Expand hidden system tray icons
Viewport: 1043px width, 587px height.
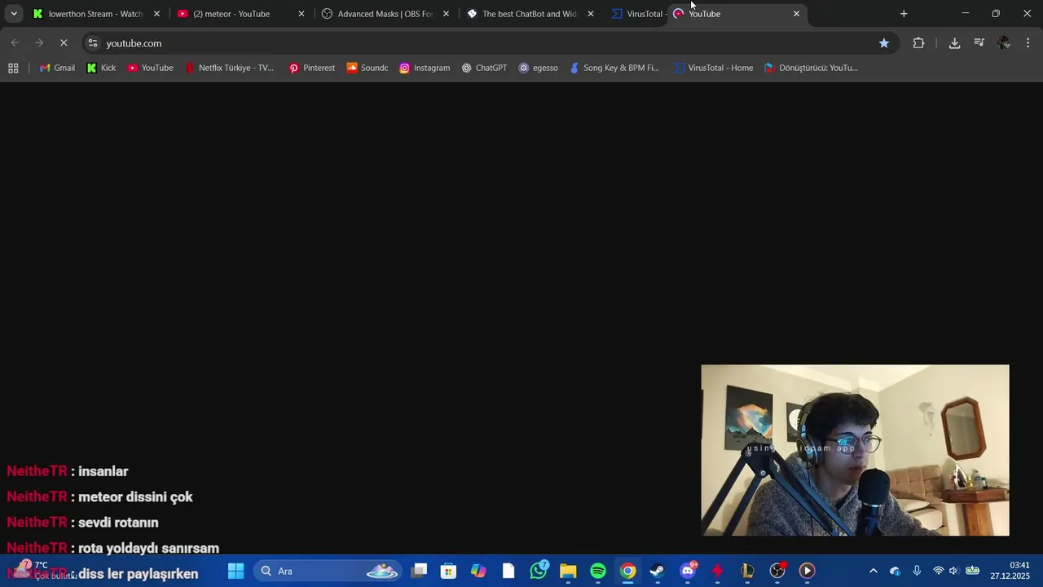[874, 571]
